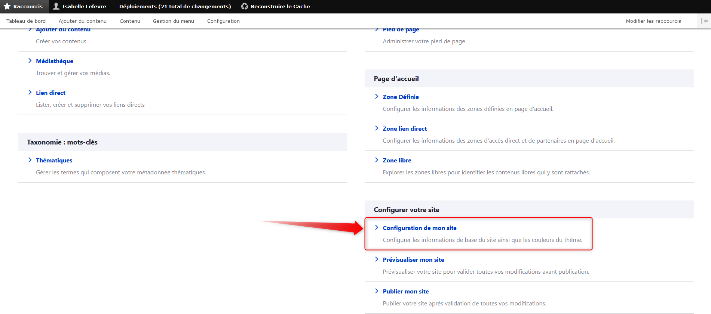Open Déploiements (21 total de changements)
The image size is (711, 314).
point(175,6)
